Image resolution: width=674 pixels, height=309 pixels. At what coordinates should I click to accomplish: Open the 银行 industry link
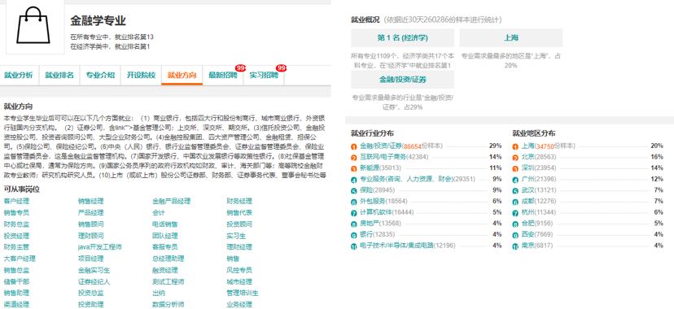click(365, 235)
